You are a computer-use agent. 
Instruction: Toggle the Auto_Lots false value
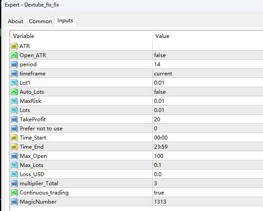click(160, 92)
